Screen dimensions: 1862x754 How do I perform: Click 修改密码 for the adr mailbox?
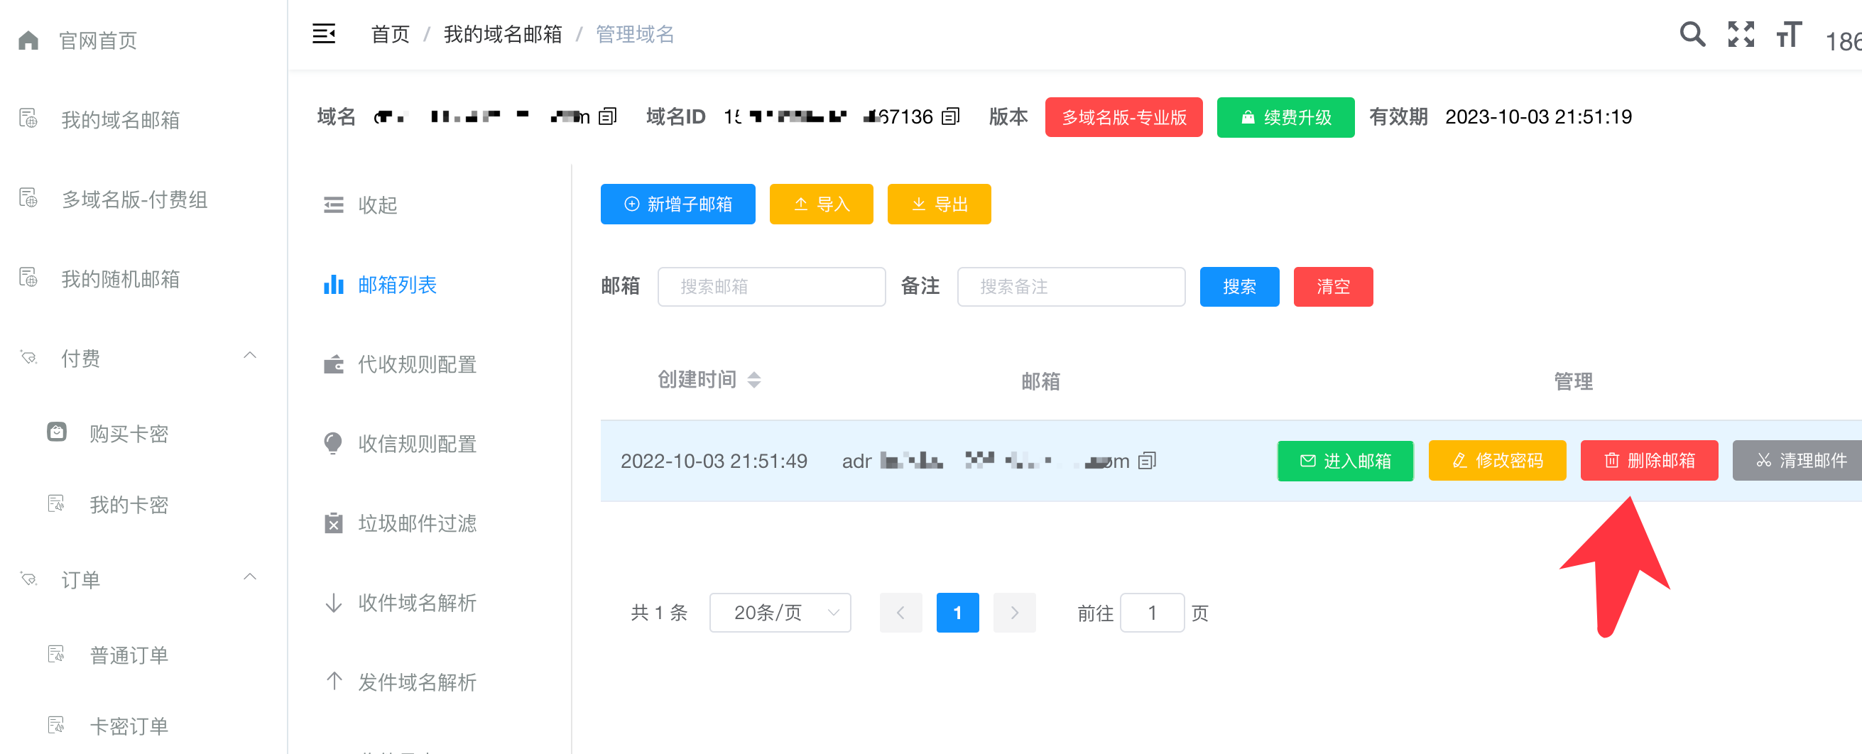click(1497, 461)
